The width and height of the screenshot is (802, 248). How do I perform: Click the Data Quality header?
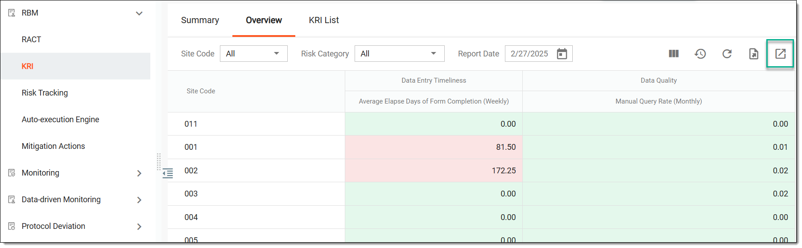(659, 80)
